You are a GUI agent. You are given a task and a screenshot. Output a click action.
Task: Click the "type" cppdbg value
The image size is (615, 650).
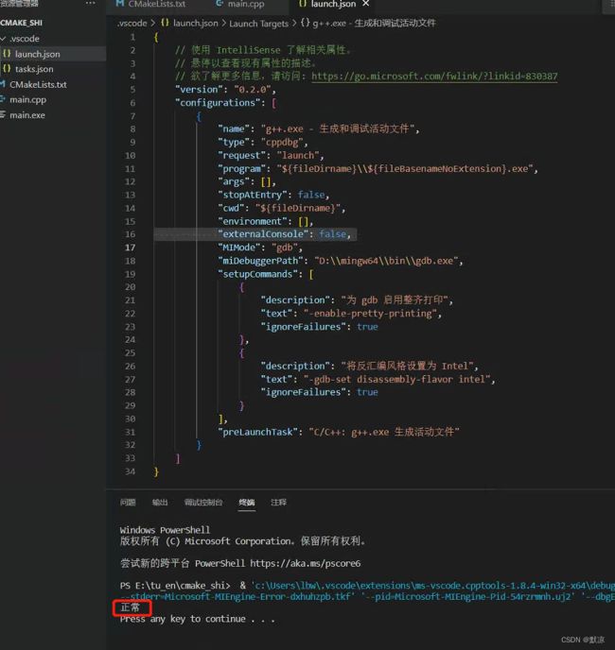282,142
